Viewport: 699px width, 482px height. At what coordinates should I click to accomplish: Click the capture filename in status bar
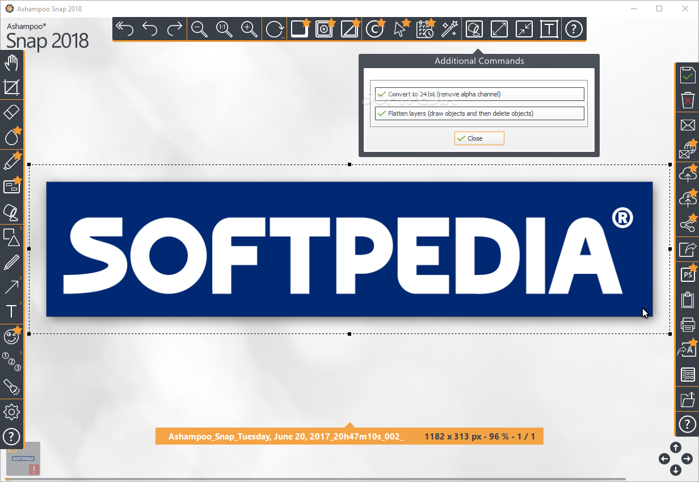click(x=286, y=437)
